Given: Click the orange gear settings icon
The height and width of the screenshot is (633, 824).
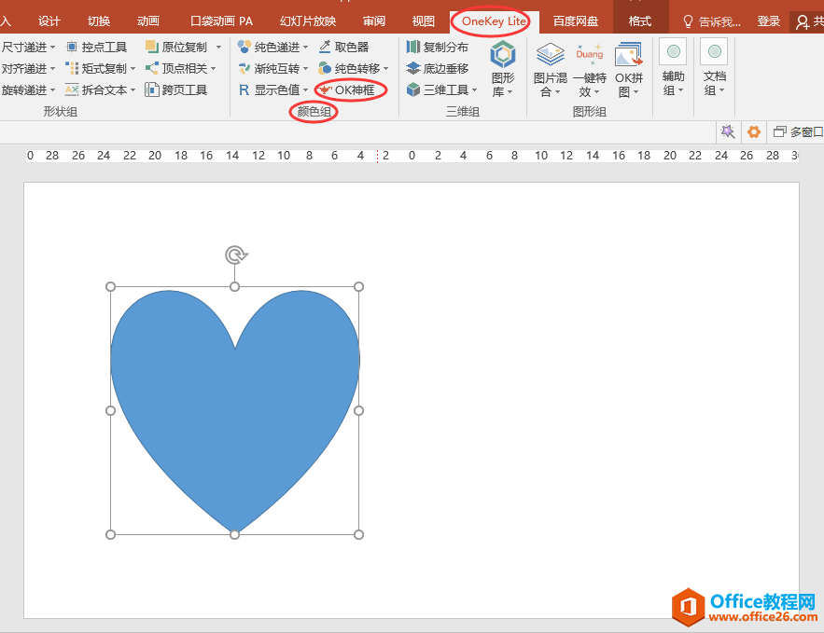Looking at the screenshot, I should coord(754,132).
